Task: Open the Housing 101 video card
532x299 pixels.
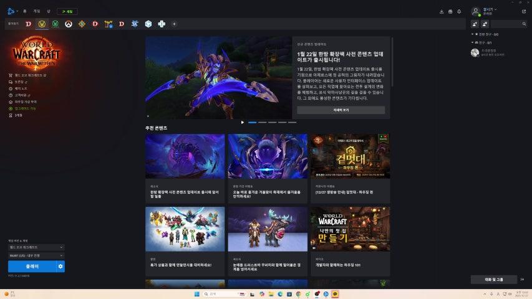Action: pos(350,241)
